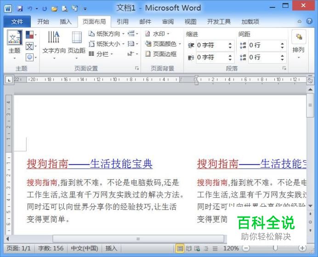The width and height of the screenshot is (318, 257).
Task: Increase spacing before with up spinner
Action: (282, 43)
